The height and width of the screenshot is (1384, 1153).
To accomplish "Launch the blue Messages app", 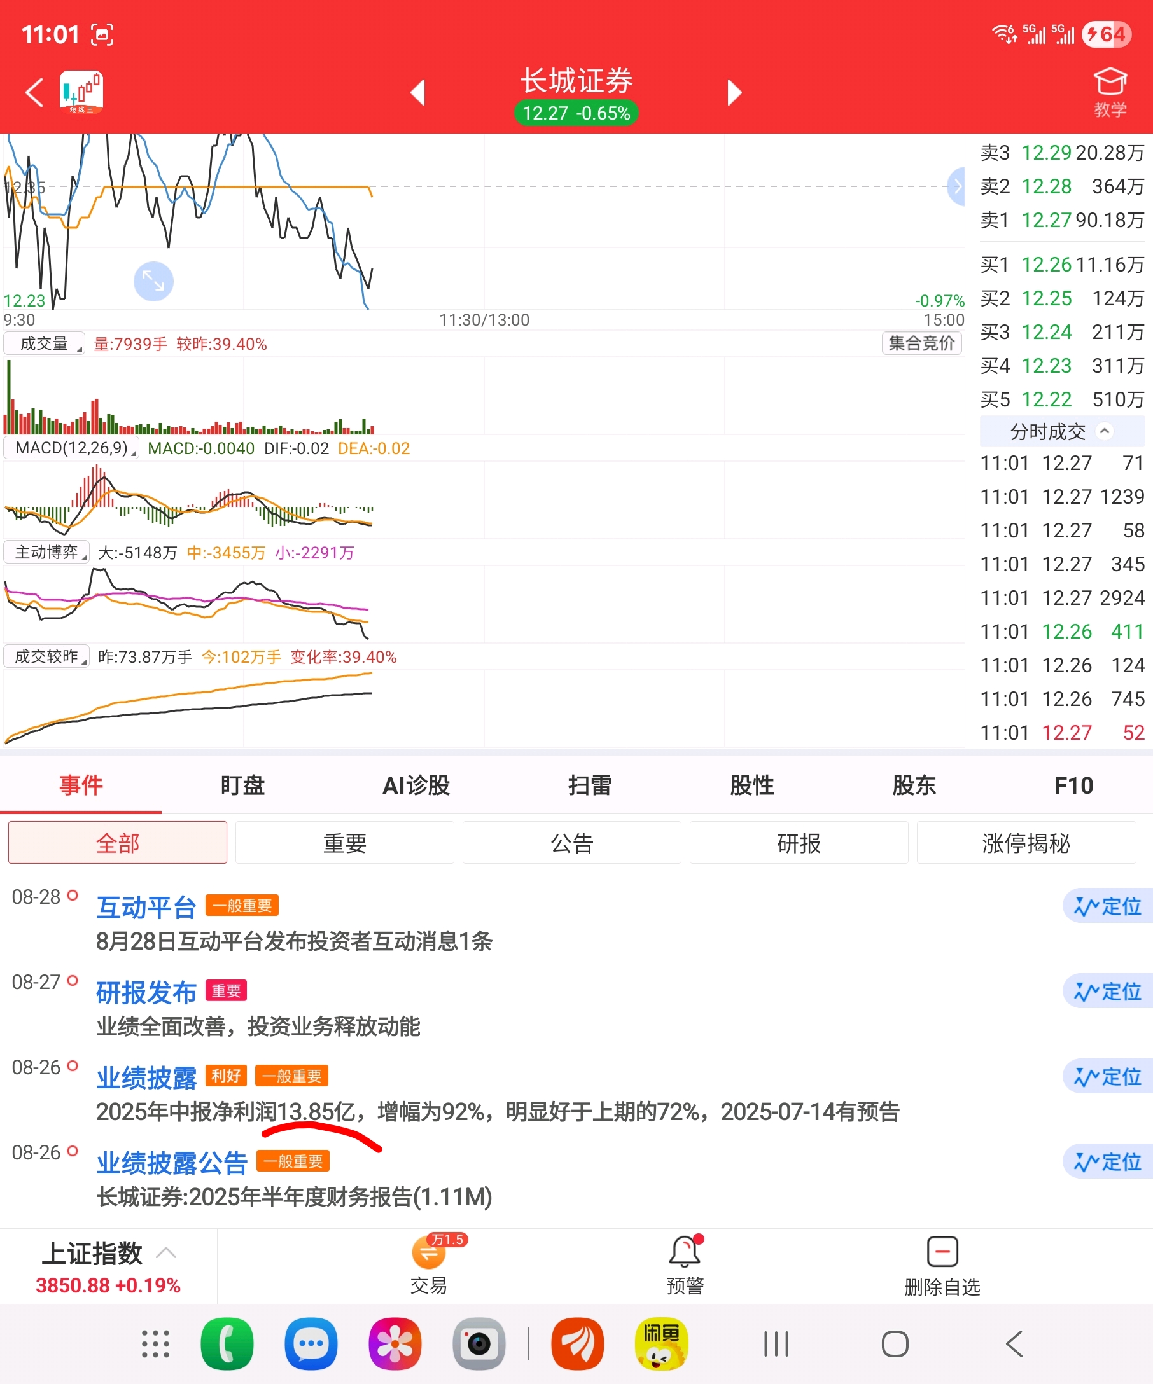I will pyautogui.click(x=311, y=1344).
